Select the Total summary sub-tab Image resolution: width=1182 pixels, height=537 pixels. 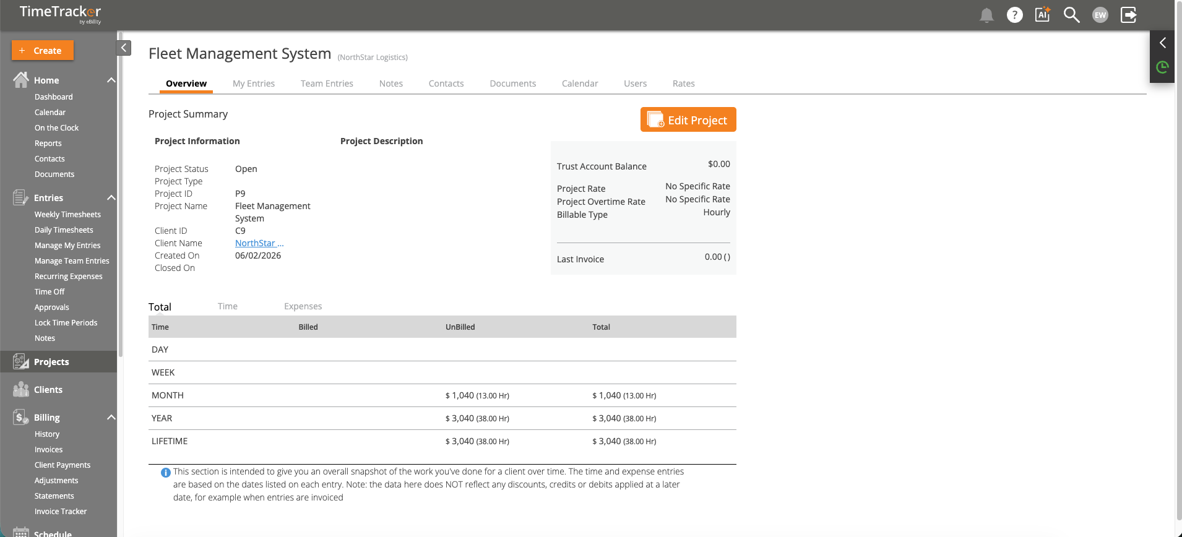(x=160, y=307)
